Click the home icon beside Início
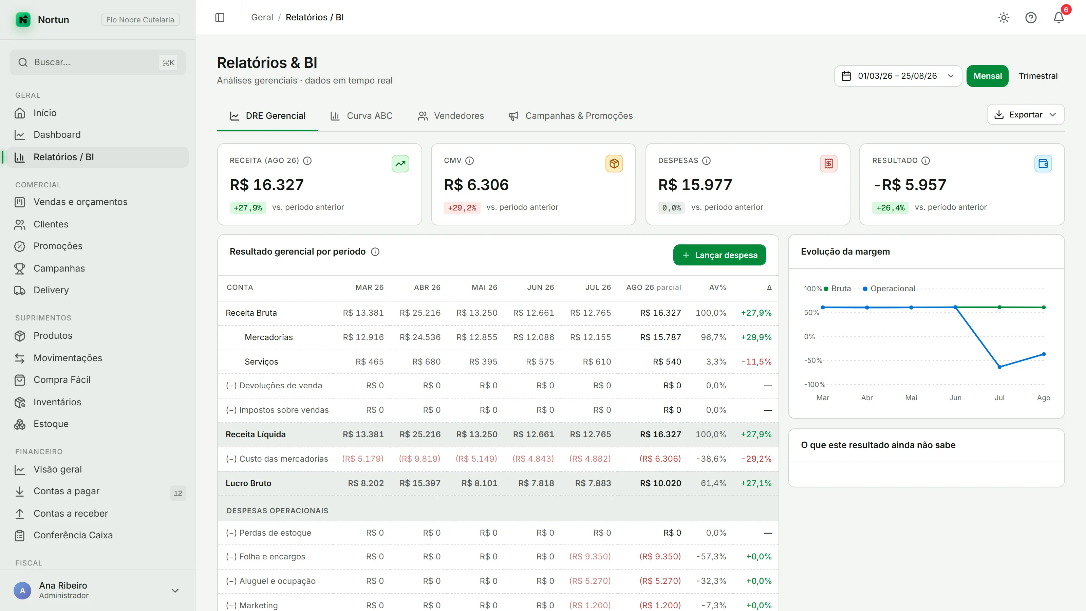This screenshot has width=1086, height=611. (19, 113)
